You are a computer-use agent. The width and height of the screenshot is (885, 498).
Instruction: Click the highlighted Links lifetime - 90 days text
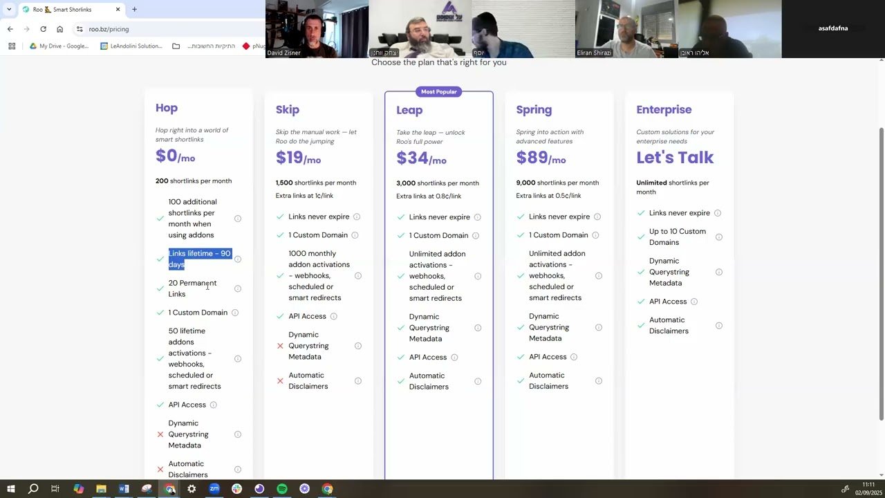coord(200,259)
